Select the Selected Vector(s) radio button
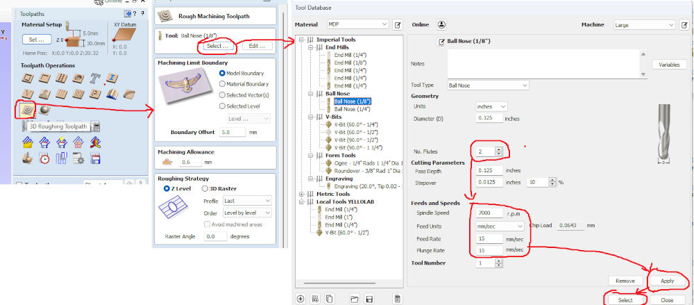The height and width of the screenshot is (305, 694). [222, 95]
